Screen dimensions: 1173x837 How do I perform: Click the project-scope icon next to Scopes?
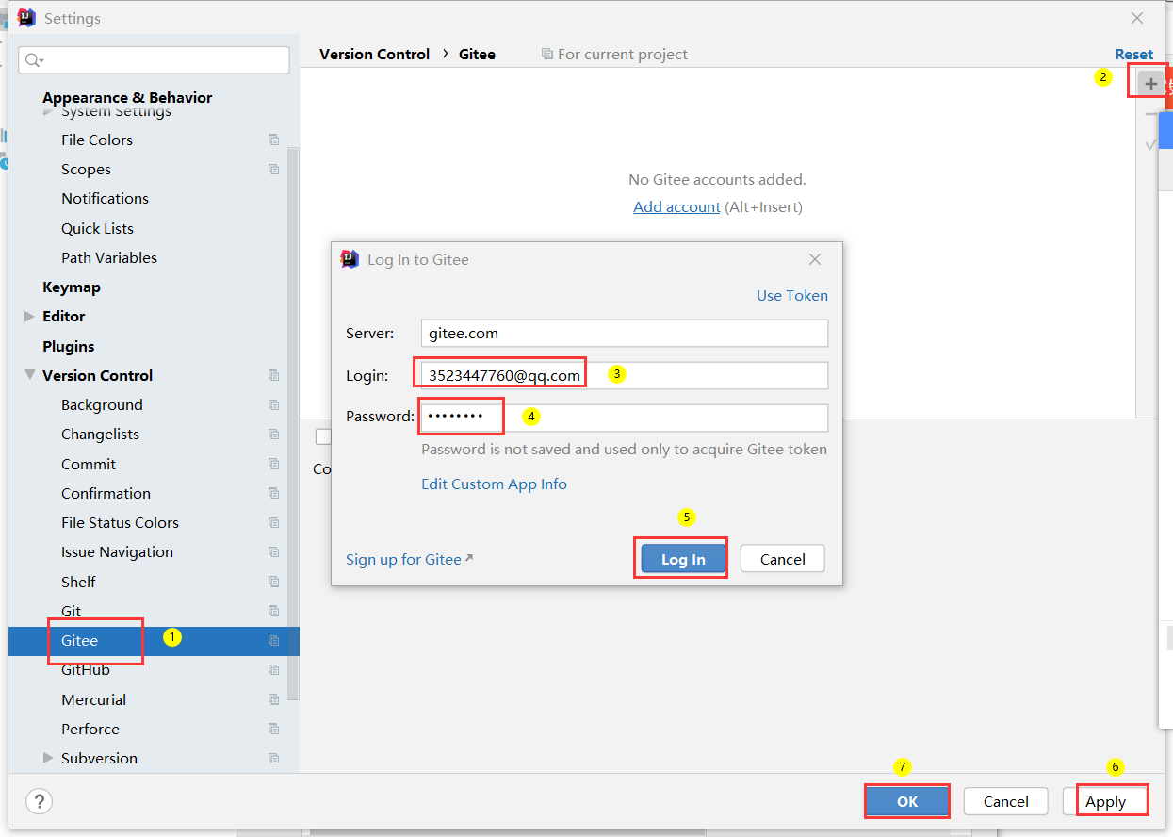(273, 170)
